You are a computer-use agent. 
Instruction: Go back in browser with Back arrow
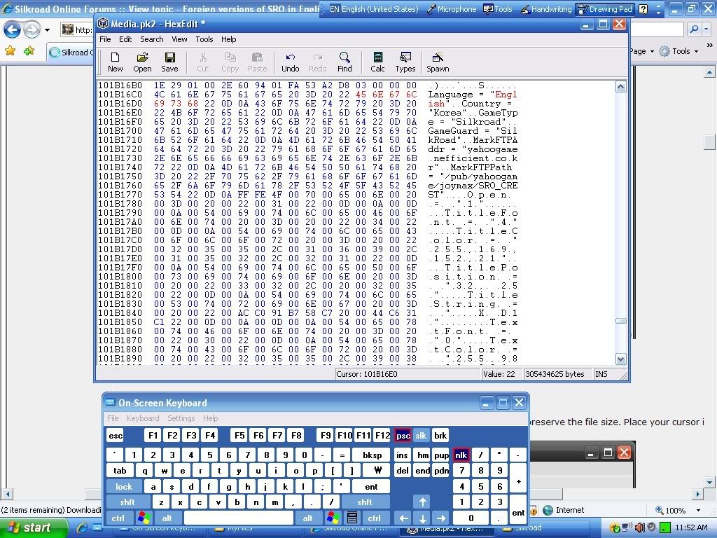click(12, 30)
